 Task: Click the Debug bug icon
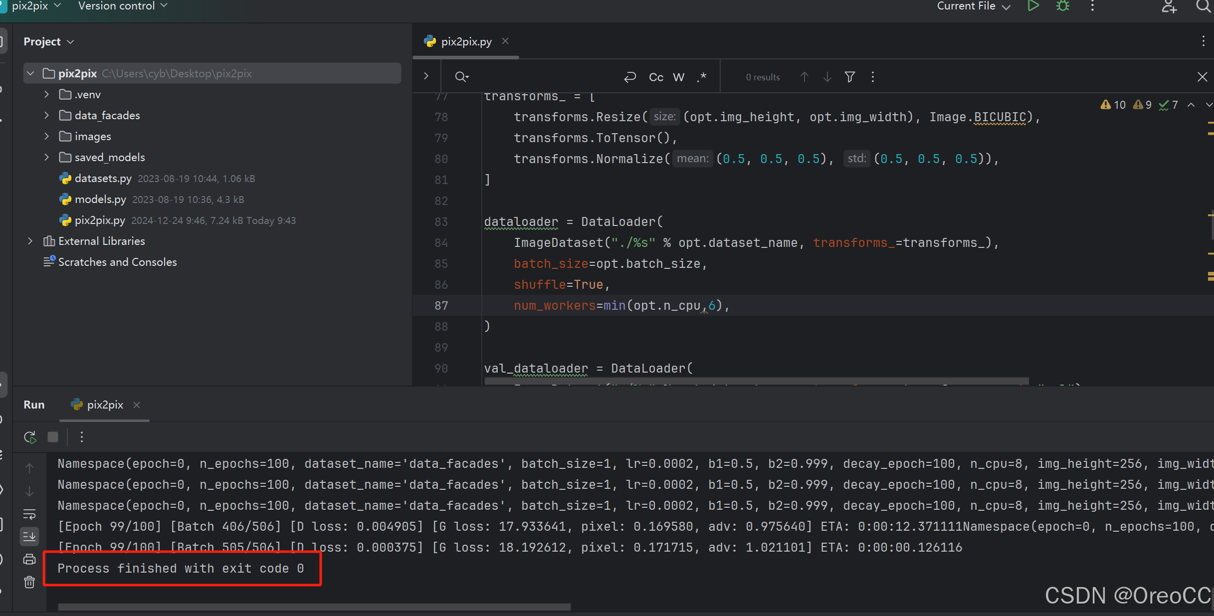pyautogui.click(x=1063, y=6)
